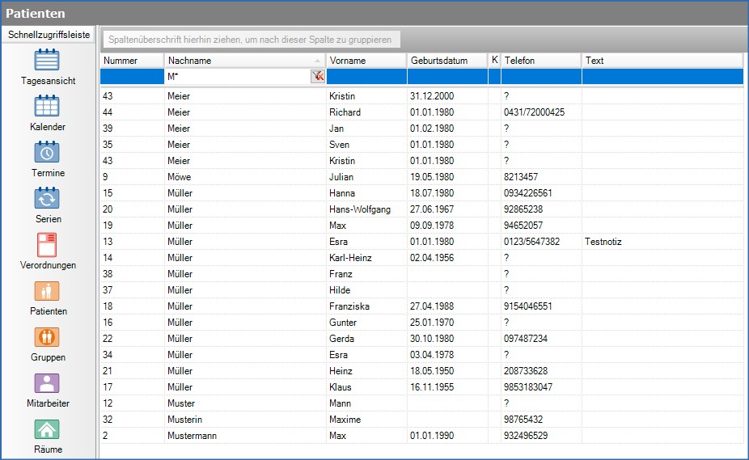Click the Vorname column header
This screenshot has width=749, height=460.
tap(366, 61)
